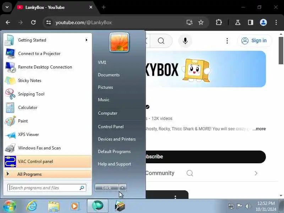Open Sticky Notes from the Start menu
Image resolution: width=284 pixels, height=213 pixels.
[10, 81]
